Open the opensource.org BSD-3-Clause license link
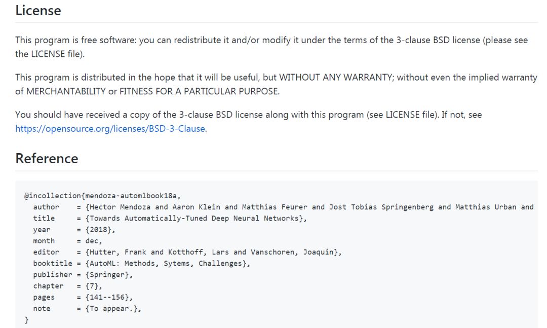 [x=110, y=129]
